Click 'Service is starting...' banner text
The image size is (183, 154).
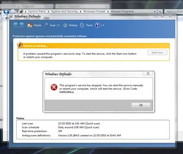pyautogui.click(x=35, y=46)
